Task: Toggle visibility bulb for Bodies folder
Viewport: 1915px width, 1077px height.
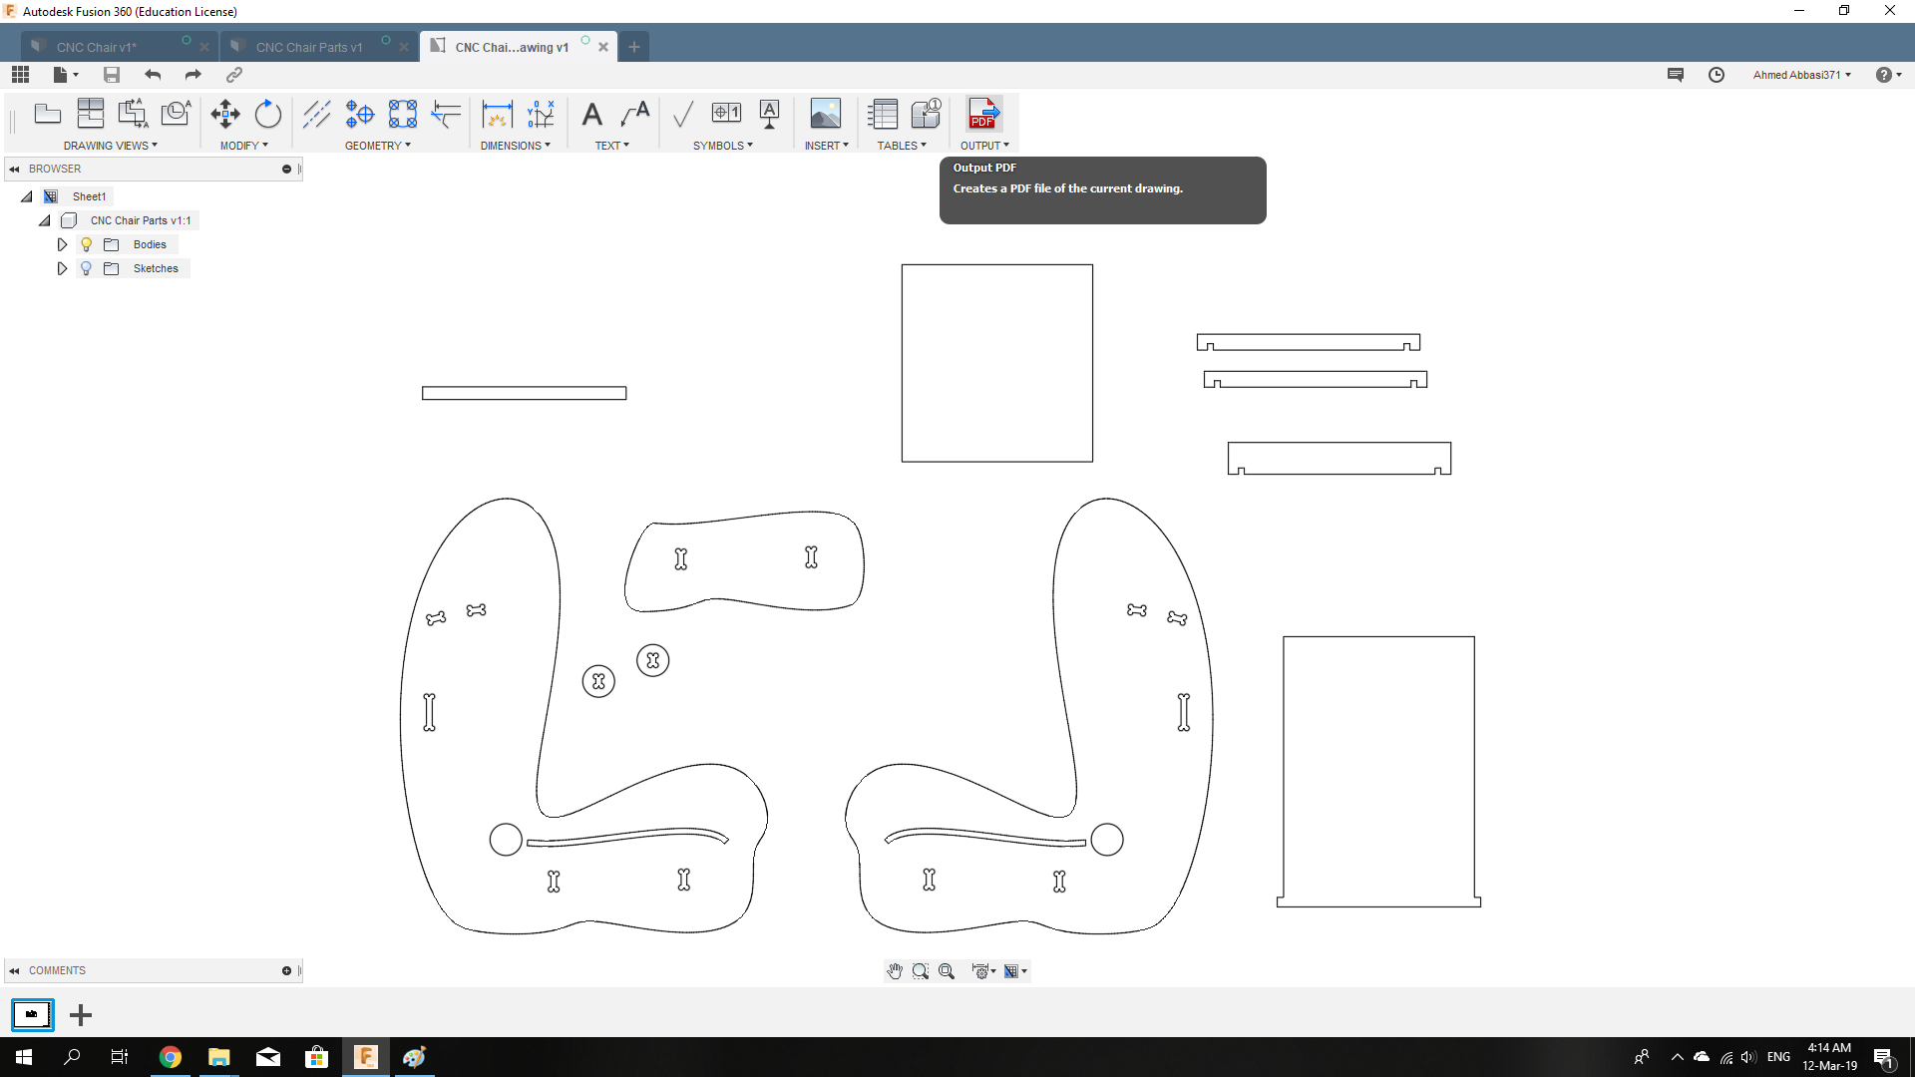Action: pos(87,244)
